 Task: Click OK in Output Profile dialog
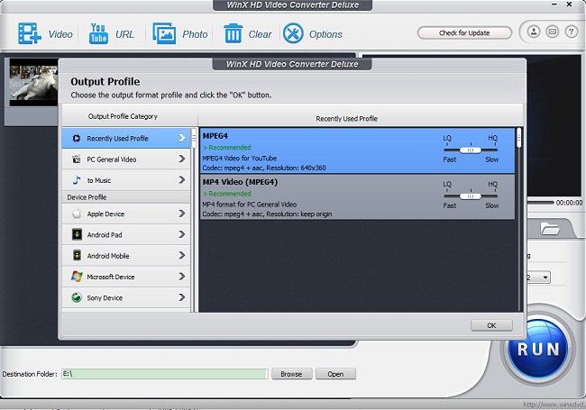(x=491, y=325)
